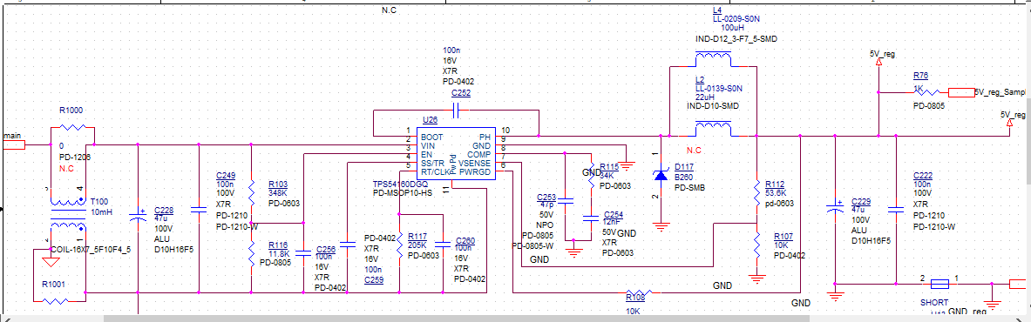Image resolution: width=1031 pixels, height=322 pixels.
Task: Click the 348K resistor value
Action: [278, 194]
